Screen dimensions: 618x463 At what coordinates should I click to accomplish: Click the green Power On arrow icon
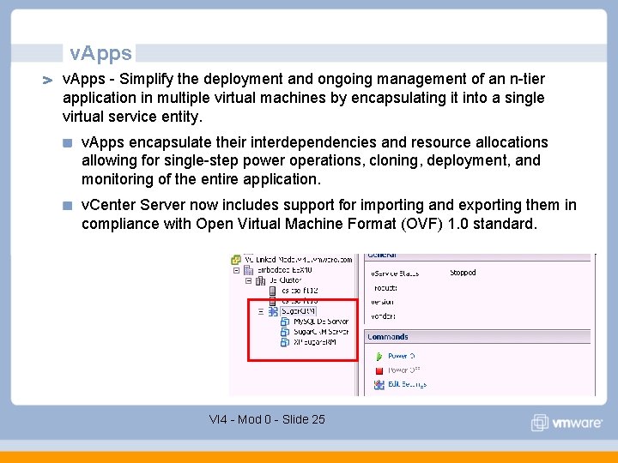379,357
